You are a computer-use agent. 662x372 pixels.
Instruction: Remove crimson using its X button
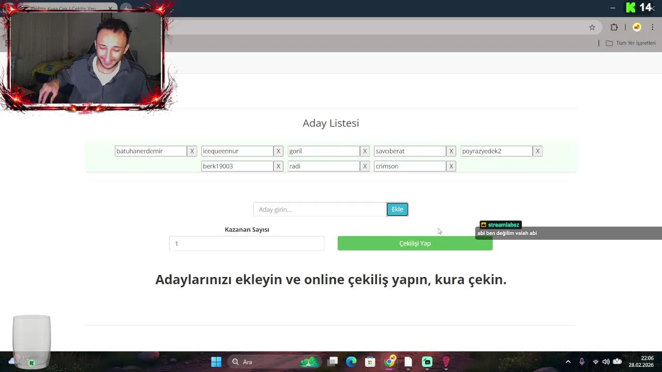click(451, 166)
